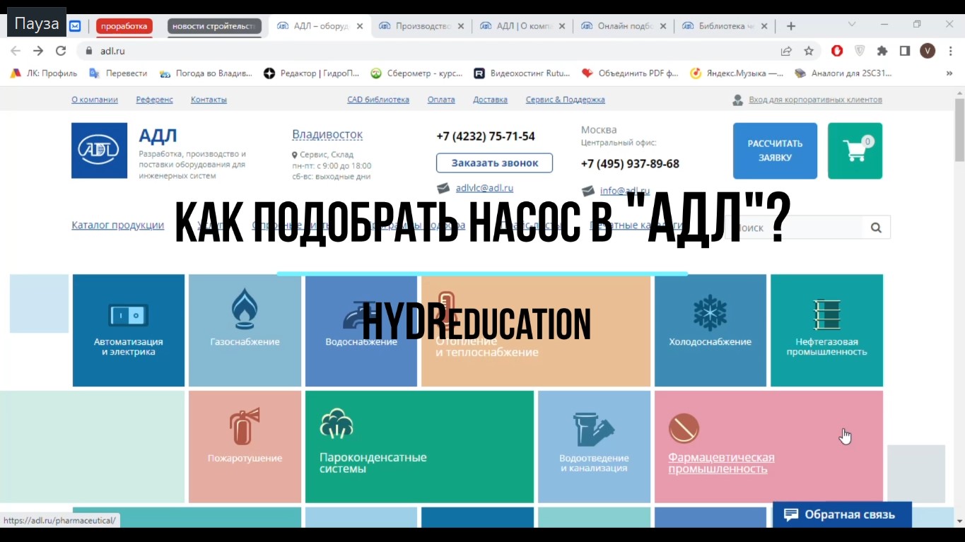This screenshot has height=542, width=965.
Task: Open Пароконденсатные системы category tile
Action: coord(419,447)
